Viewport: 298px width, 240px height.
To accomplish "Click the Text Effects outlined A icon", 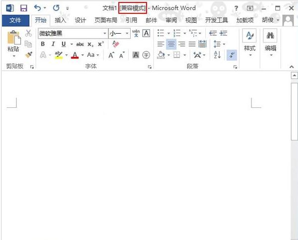I will pyautogui.click(x=43, y=55).
